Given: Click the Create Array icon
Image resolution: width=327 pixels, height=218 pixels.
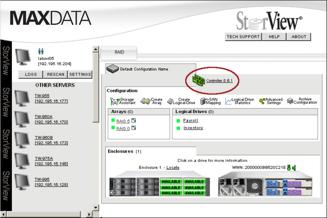Looking at the screenshot, I should click(x=145, y=101).
